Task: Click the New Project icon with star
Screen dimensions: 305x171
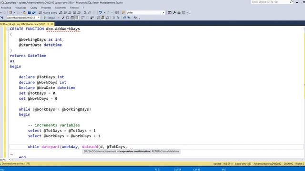Action: 10,13
